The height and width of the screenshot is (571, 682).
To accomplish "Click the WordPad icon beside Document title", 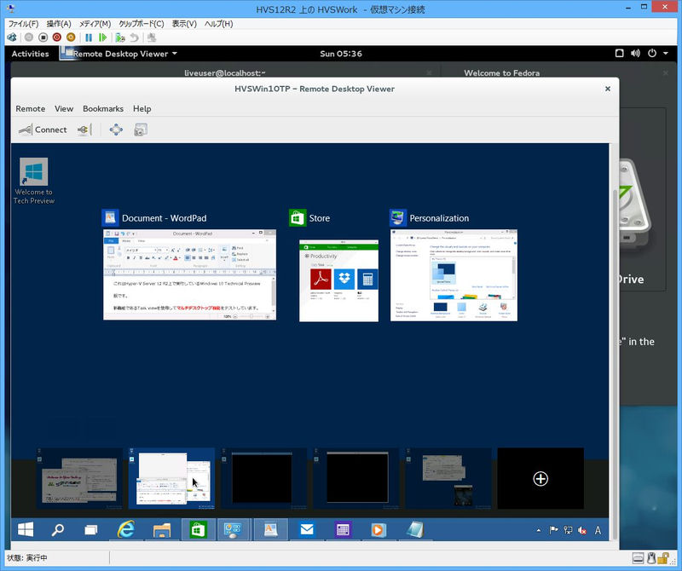I will pos(110,217).
